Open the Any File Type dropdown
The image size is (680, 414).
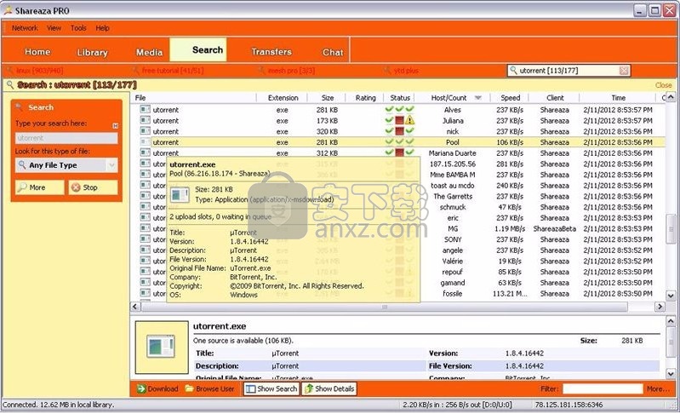66,165
